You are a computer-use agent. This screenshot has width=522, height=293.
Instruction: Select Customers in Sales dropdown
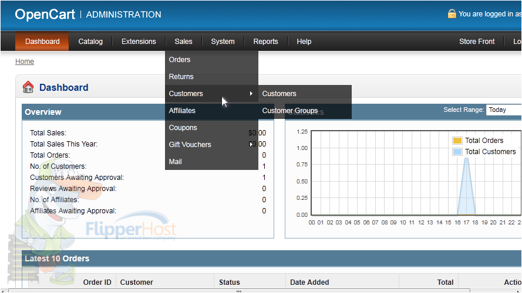pos(211,94)
